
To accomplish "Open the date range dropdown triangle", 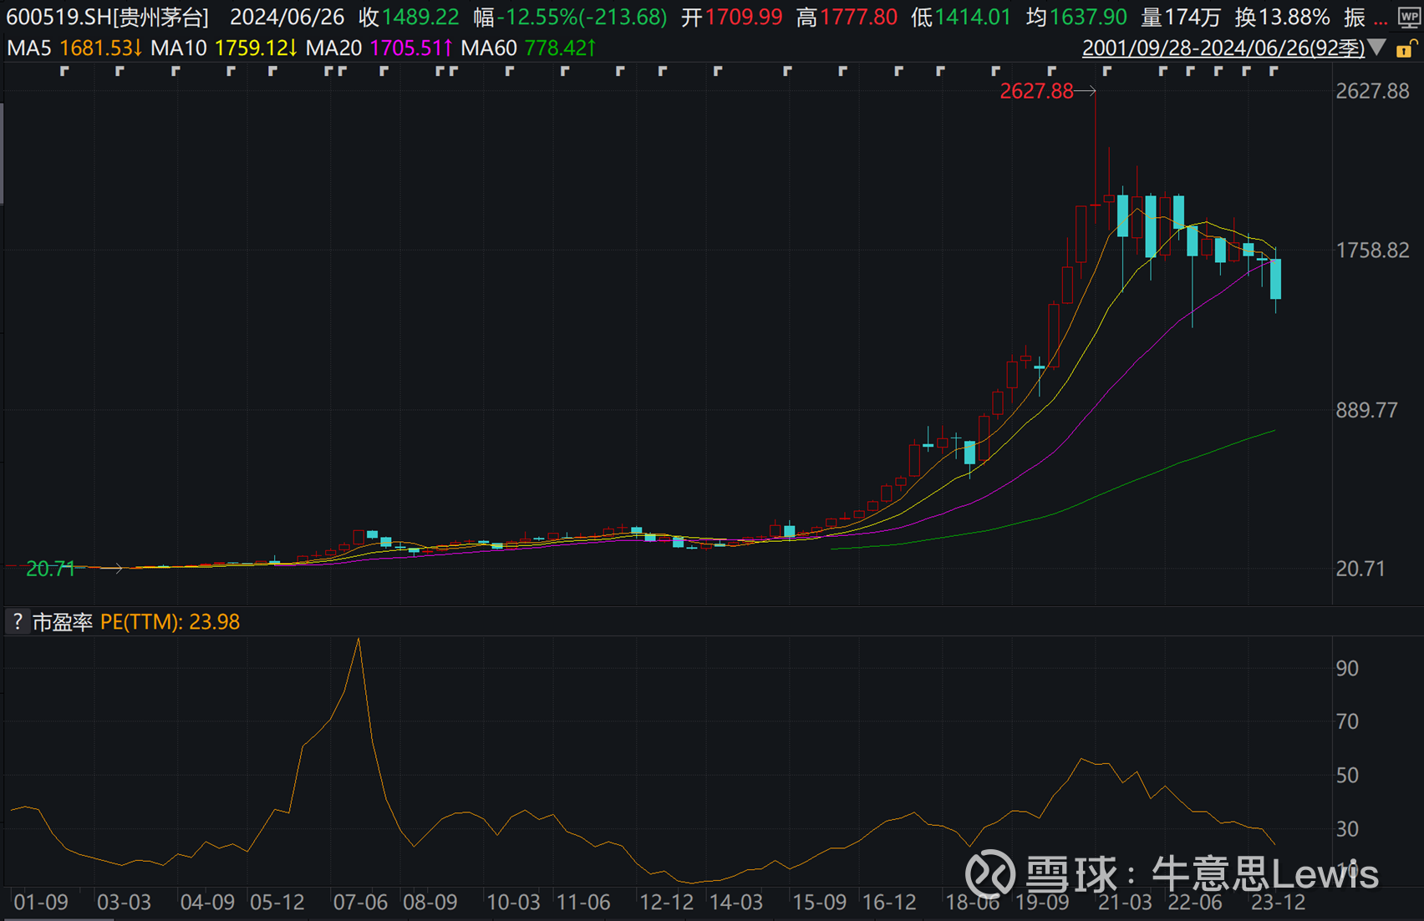I will pyautogui.click(x=1377, y=48).
